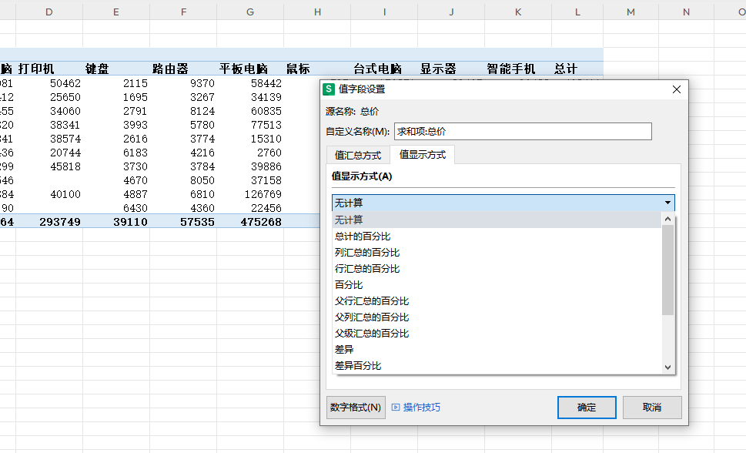Click the 自定义名称 input field
The image size is (746, 453).
(x=522, y=132)
